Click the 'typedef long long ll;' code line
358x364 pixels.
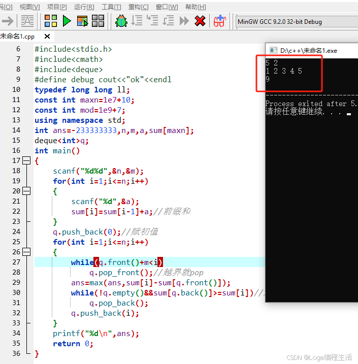[82, 90]
